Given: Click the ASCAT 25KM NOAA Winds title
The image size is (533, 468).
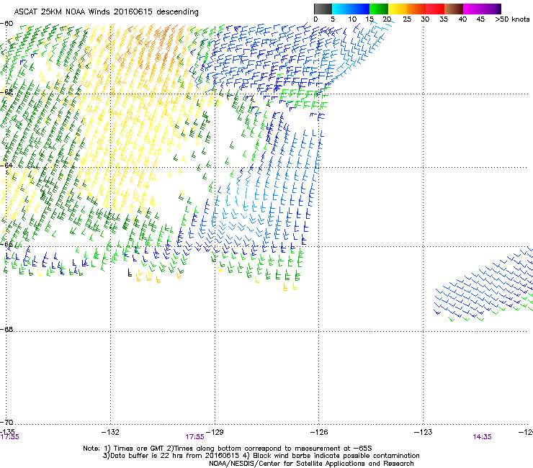Looking at the screenshot, I should [106, 12].
